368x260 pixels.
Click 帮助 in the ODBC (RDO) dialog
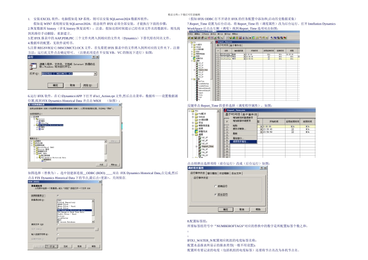[x=94, y=246]
